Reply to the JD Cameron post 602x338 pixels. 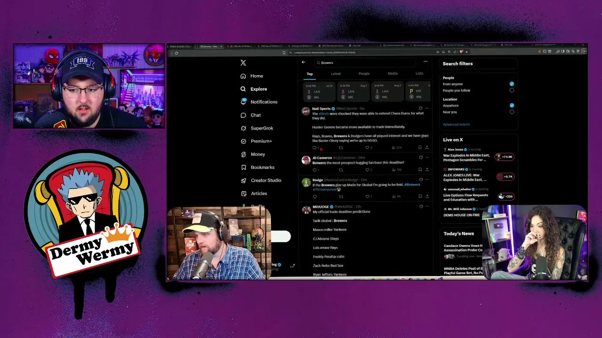click(x=315, y=170)
